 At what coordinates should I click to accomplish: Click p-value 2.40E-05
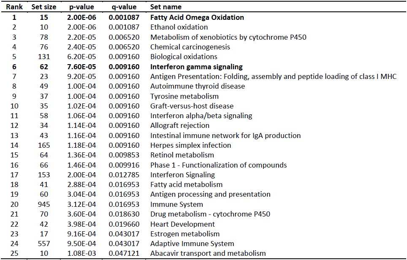pos(81,47)
